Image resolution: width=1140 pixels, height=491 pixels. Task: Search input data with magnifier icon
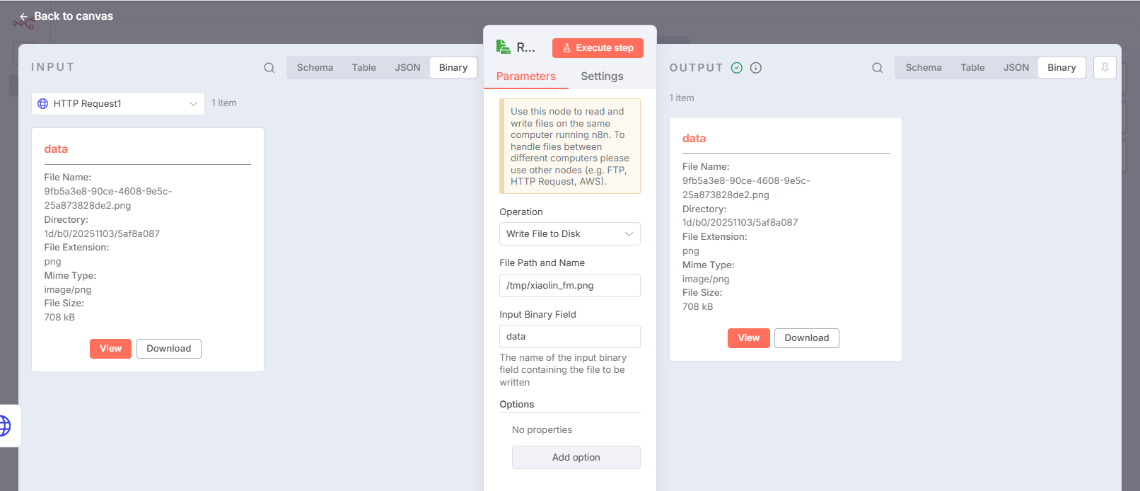click(x=269, y=68)
